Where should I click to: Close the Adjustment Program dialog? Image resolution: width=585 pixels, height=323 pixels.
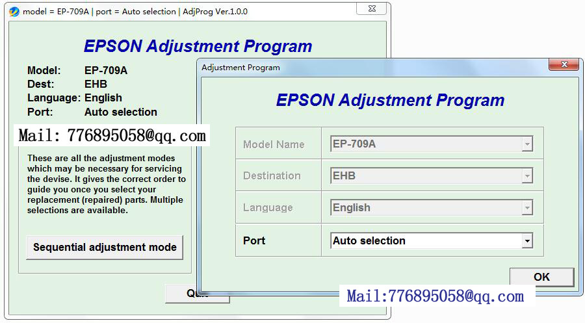point(564,64)
